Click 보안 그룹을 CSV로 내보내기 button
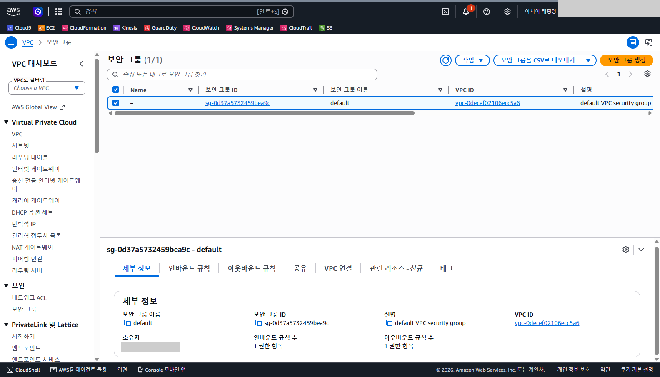The image size is (660, 377). 538,60
